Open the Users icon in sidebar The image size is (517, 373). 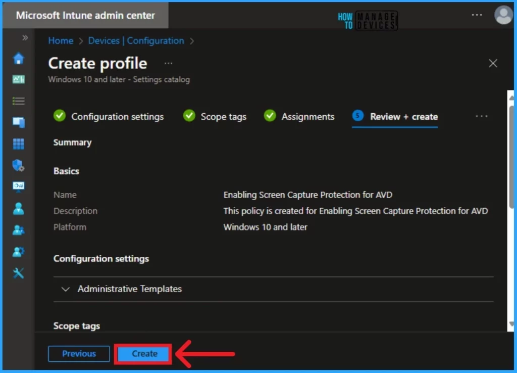tap(19, 209)
